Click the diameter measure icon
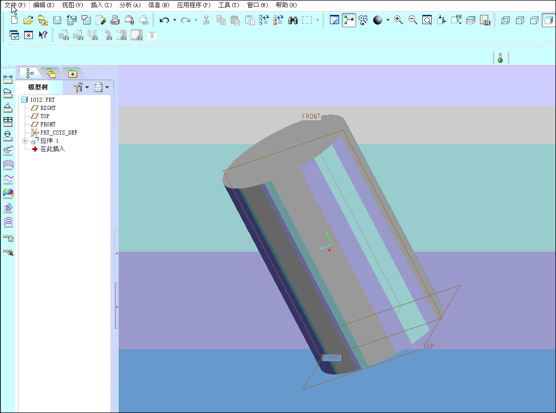This screenshot has width=556, height=413. click(8, 136)
